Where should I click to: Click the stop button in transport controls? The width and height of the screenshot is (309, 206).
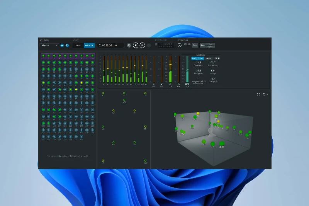136,45
